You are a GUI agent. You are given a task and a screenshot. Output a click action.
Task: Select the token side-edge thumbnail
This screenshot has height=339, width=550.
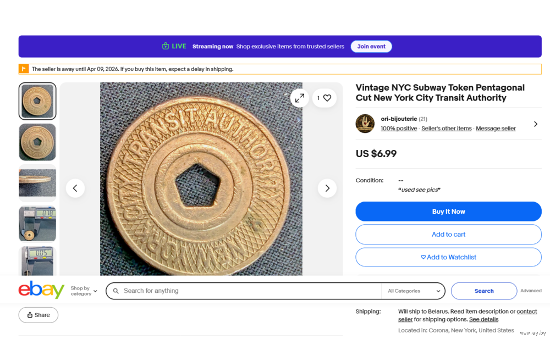pyautogui.click(x=37, y=183)
